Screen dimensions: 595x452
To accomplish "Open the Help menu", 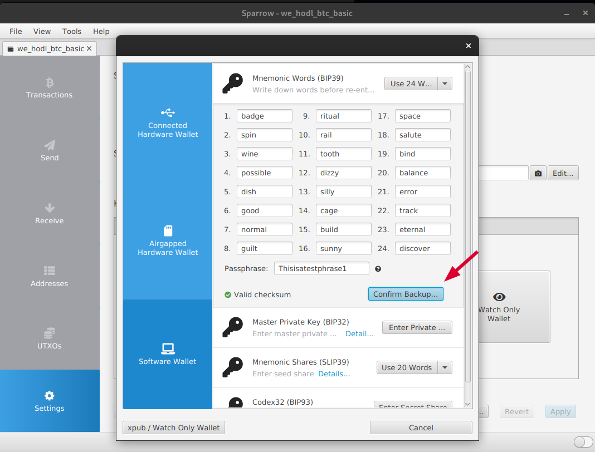I will 101,32.
